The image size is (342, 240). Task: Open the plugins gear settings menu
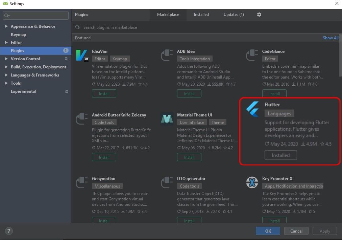click(x=259, y=15)
